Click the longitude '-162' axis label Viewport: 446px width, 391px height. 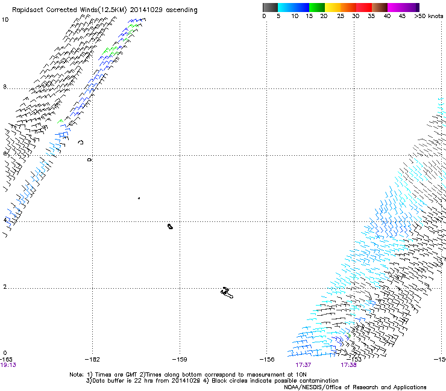92,360
